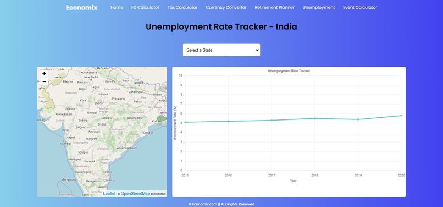Image resolution: width=443 pixels, height=207 pixels.
Task: Click Mangaluru label on the map
Action: [x=68, y=179]
